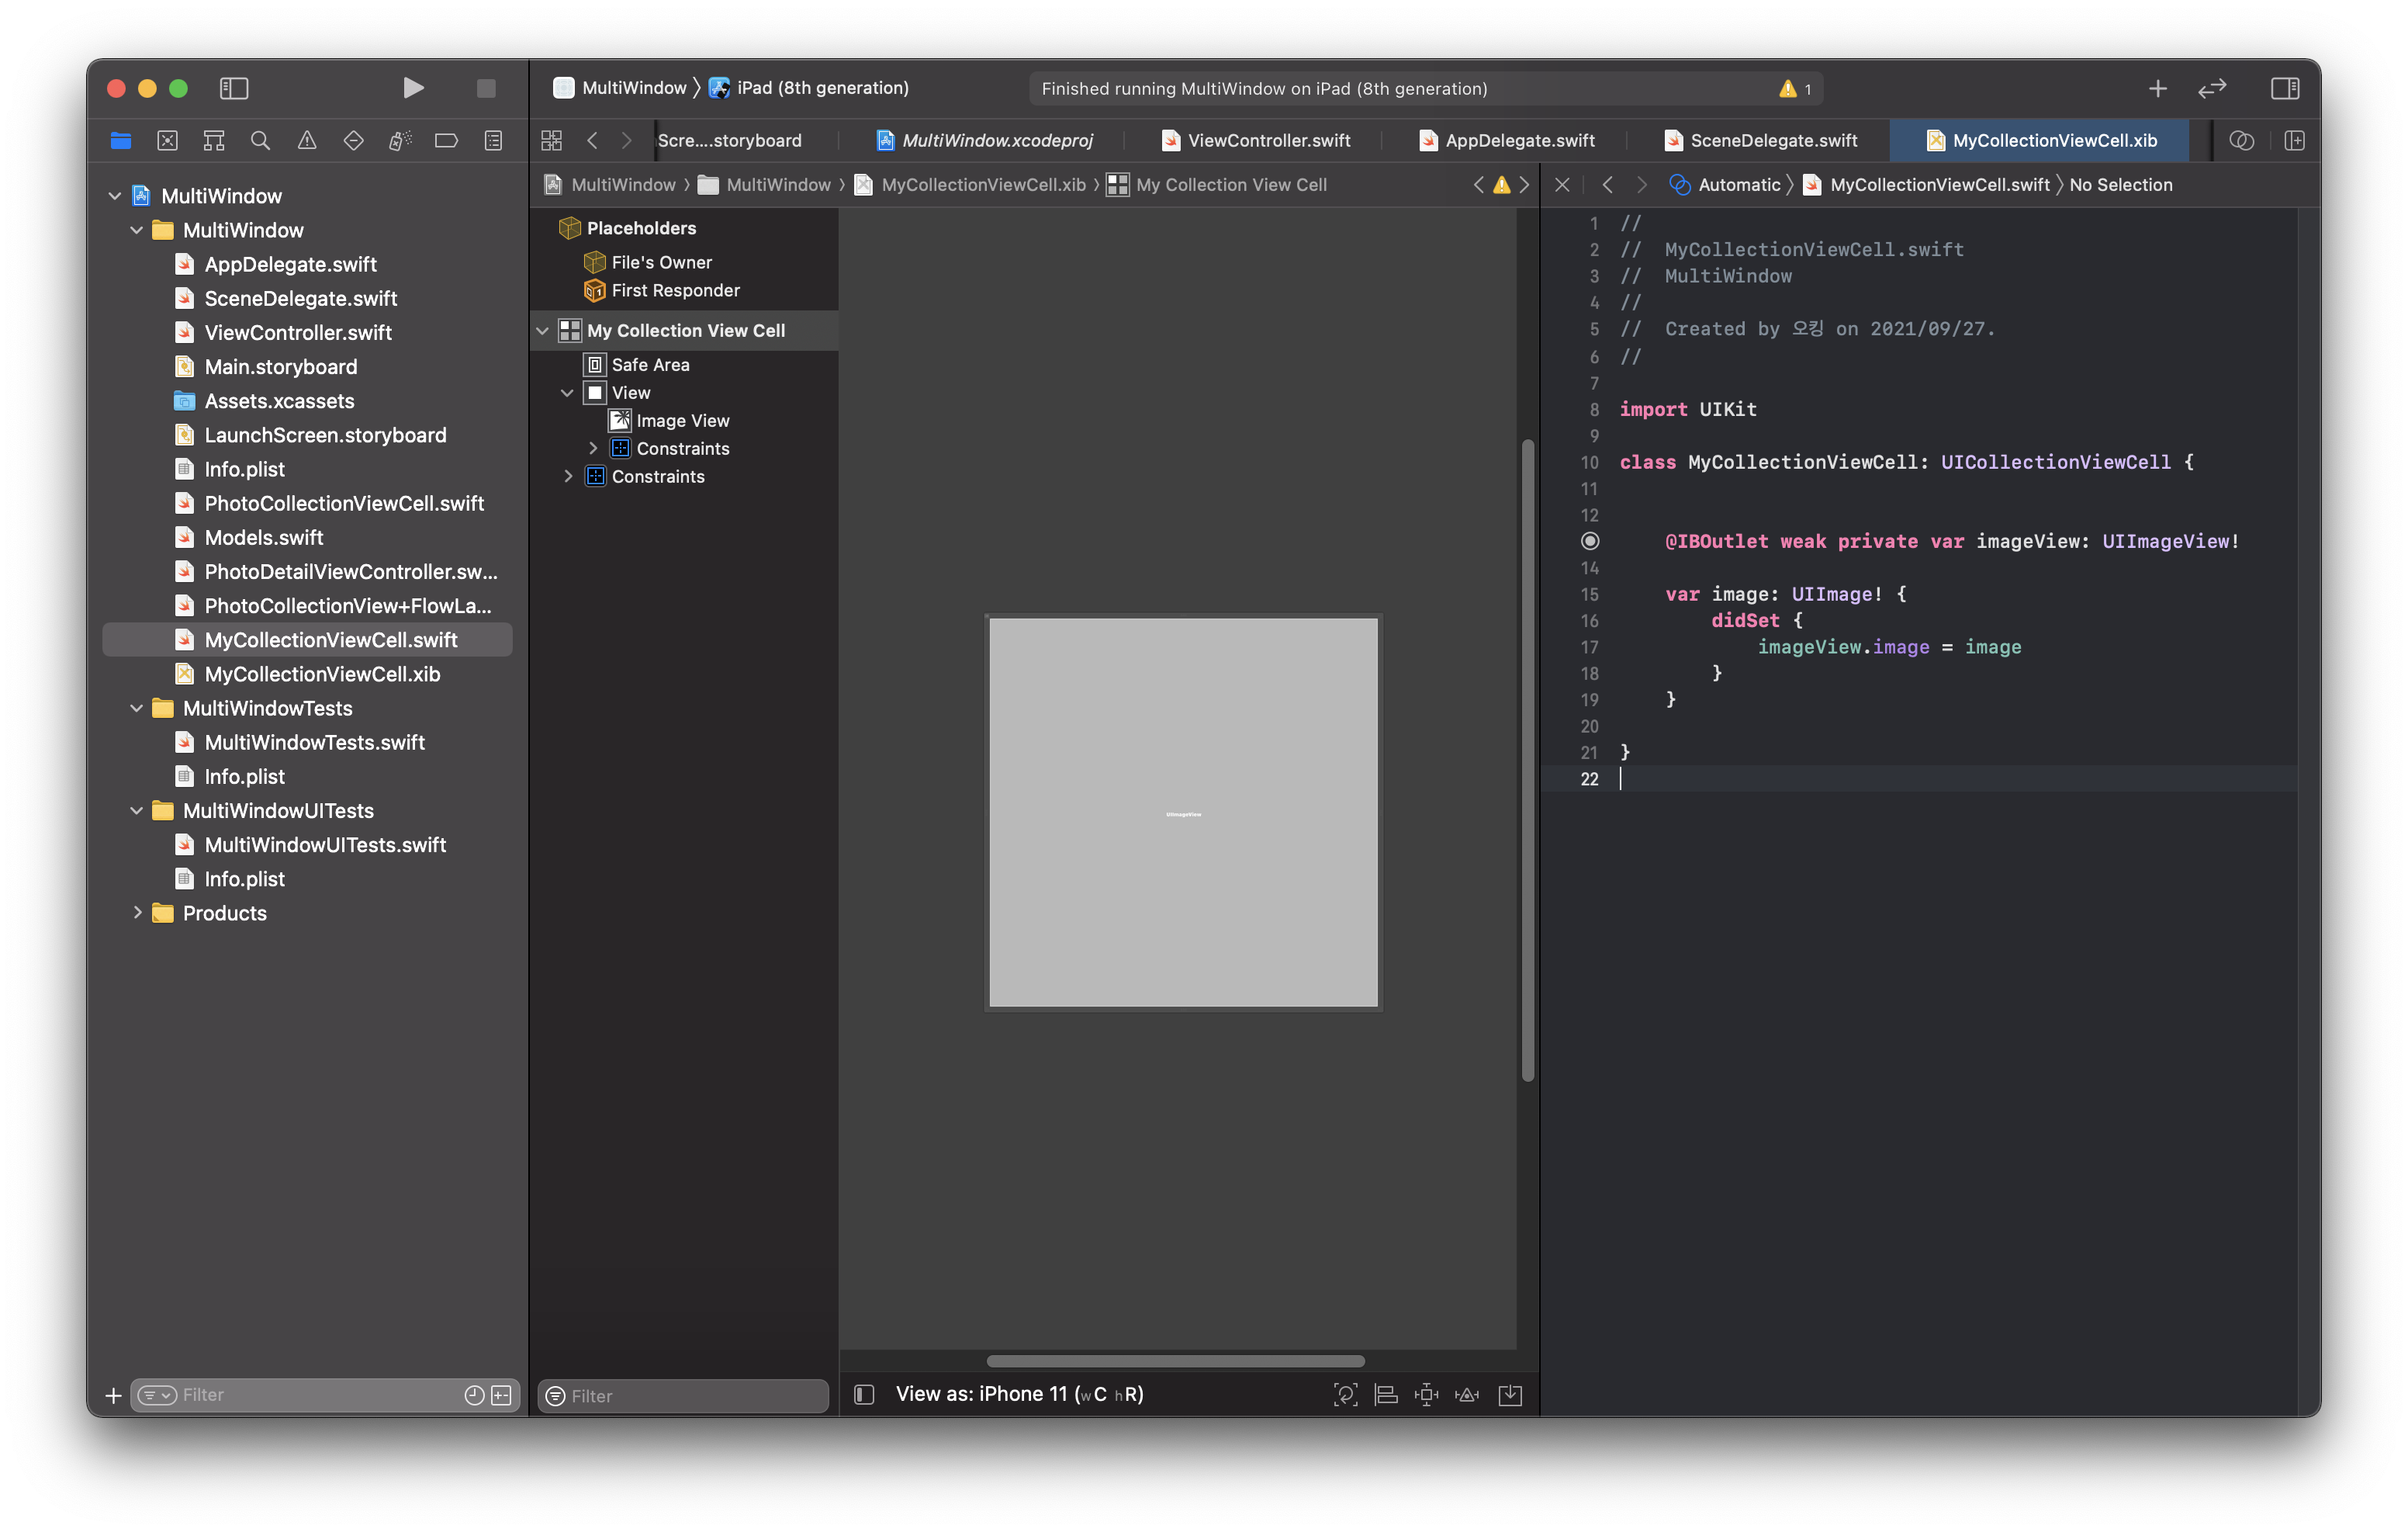Click the Add Editor on Right icon
This screenshot has height=1532, width=2408.
(x=2294, y=140)
